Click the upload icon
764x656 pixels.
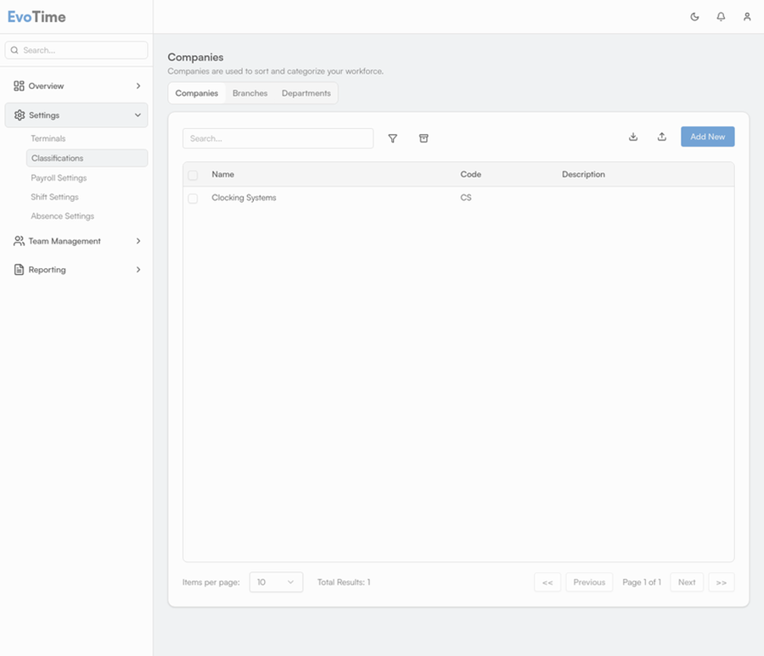662,137
